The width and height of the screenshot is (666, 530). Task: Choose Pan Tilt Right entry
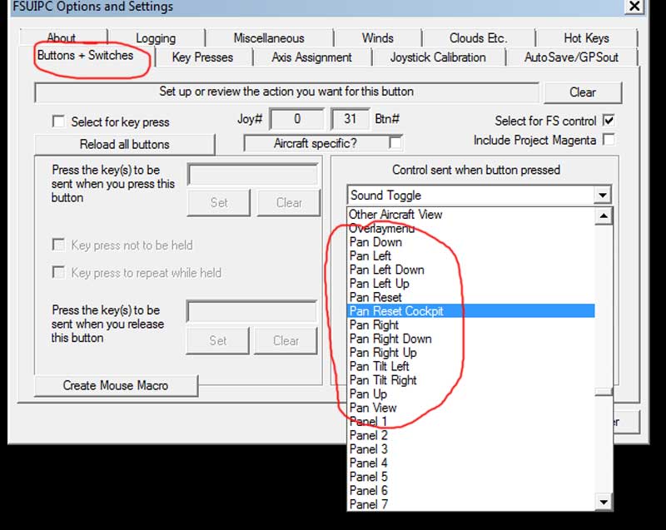tap(470, 379)
